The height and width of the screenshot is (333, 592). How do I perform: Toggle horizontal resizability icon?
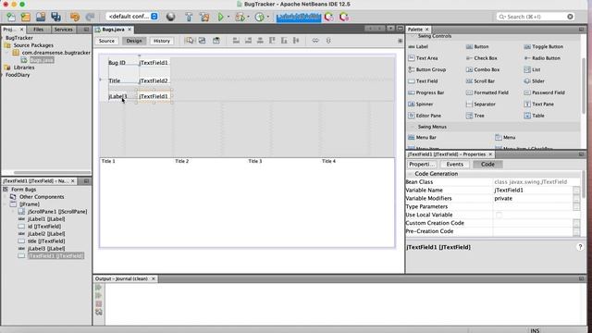pyautogui.click(x=315, y=41)
